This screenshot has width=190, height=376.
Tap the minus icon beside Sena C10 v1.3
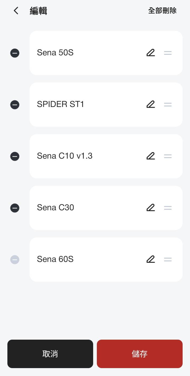tap(15, 157)
